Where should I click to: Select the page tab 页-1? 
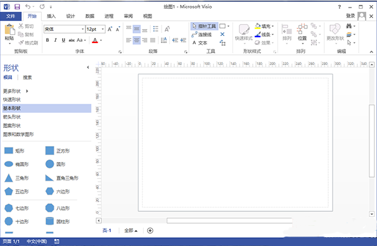[x=106, y=231]
